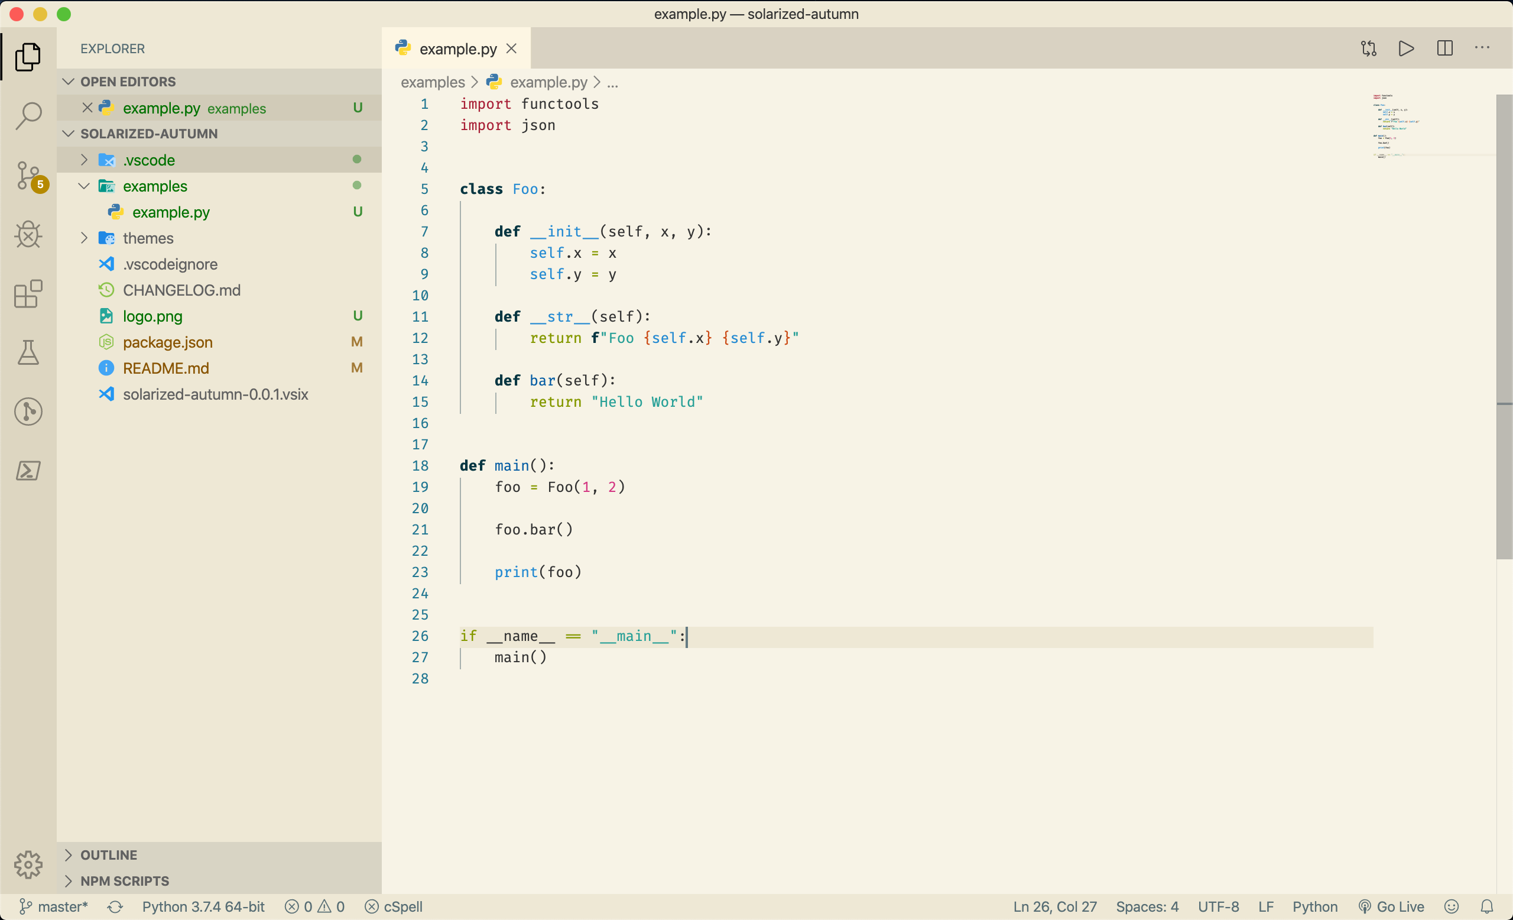The width and height of the screenshot is (1513, 920).
Task: Click the sync changes icon in status bar
Action: click(115, 906)
